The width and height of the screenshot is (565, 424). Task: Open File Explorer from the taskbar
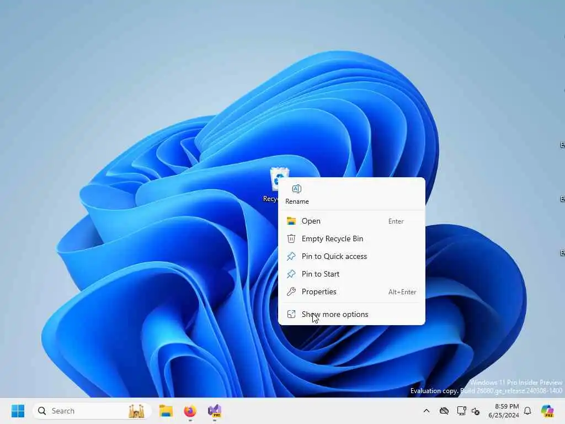(166, 411)
